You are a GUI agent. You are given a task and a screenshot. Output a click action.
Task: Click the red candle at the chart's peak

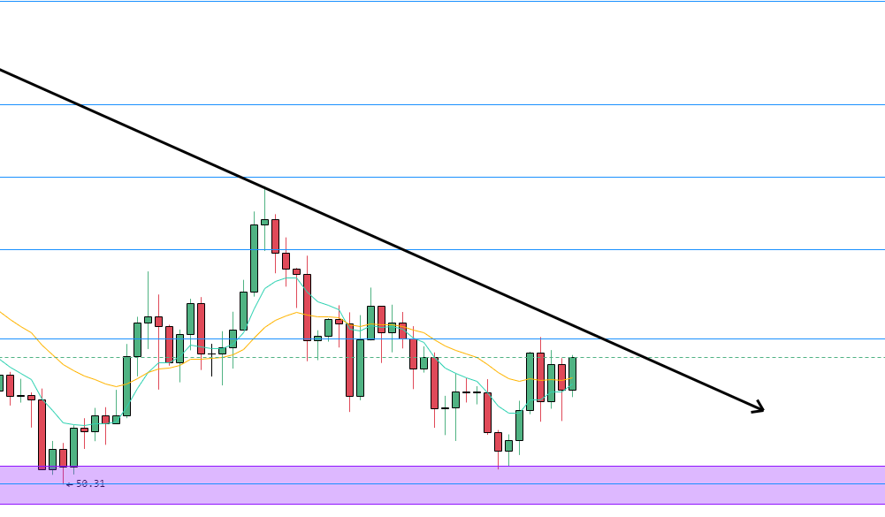[x=275, y=235]
